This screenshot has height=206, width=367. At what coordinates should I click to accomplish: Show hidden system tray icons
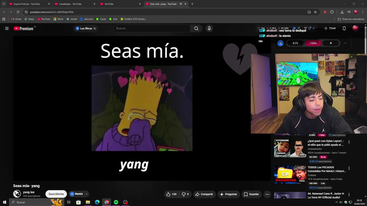pos(337,202)
